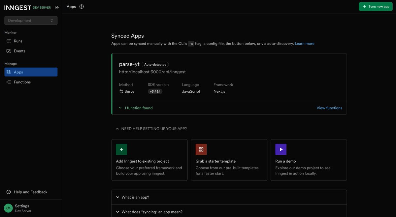
Task: Click the Inngest Dev Server logo
Action: [x=27, y=8]
